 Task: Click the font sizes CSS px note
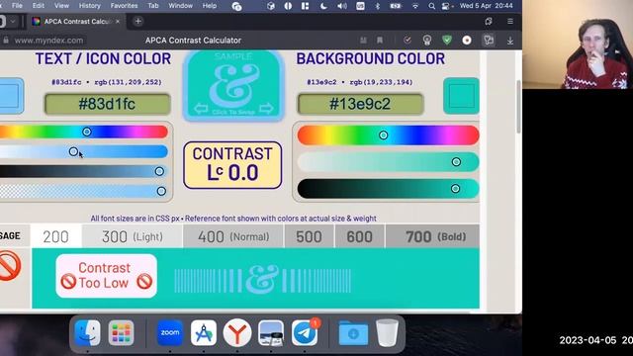pos(233,219)
